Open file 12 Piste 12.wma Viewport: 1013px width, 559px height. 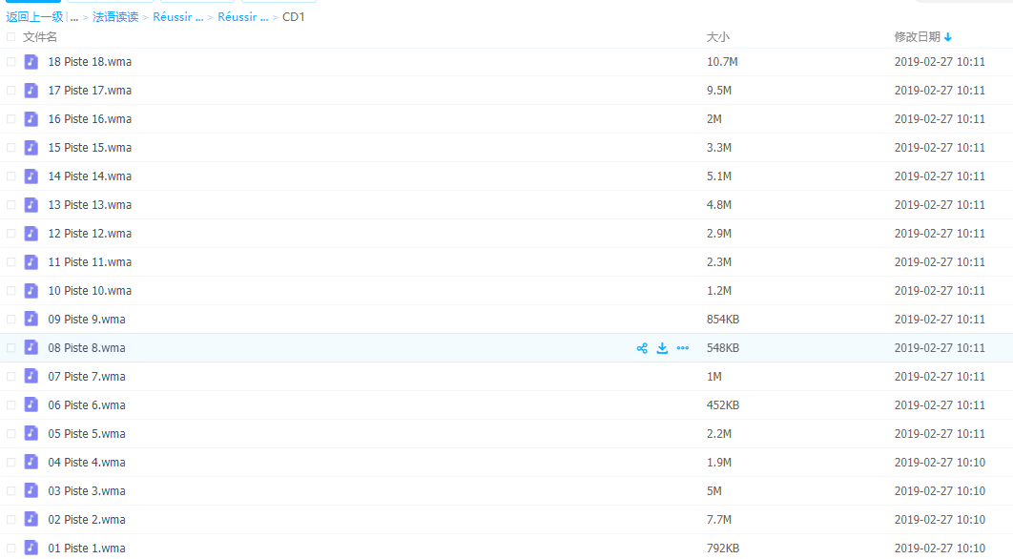[90, 234]
